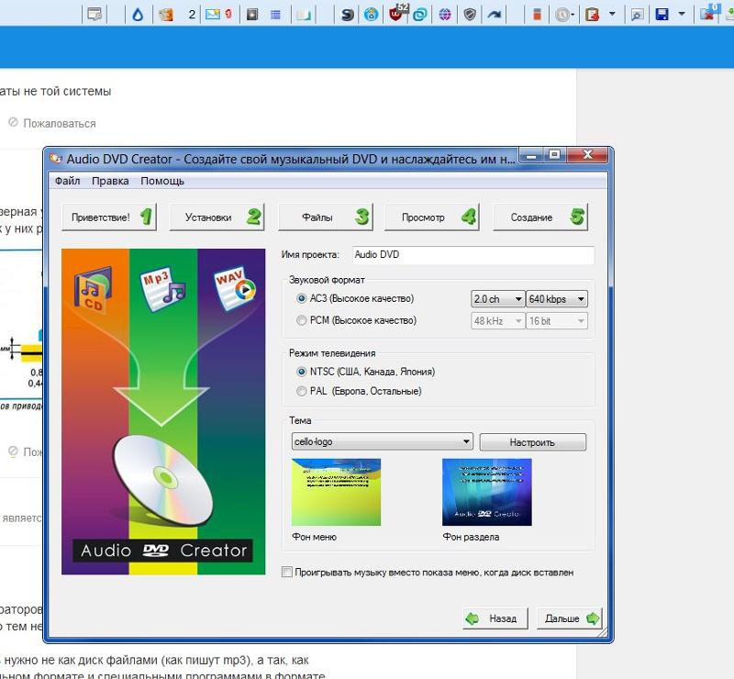Click the Фон раздела thumbnail preview
This screenshot has width=734, height=679.
pyautogui.click(x=487, y=492)
